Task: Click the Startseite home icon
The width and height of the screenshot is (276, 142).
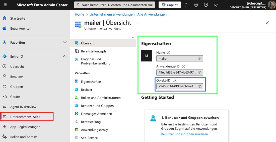Action: (x=5, y=18)
